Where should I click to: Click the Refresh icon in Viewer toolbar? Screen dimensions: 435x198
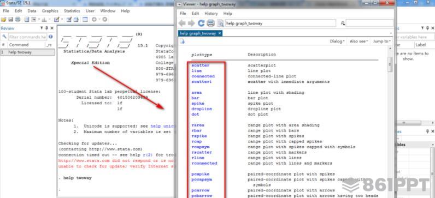(x=201, y=23)
